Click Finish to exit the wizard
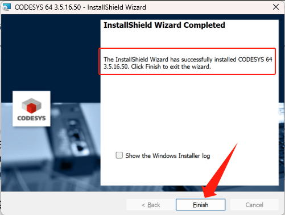This screenshot has height=215, width=285. [201, 205]
